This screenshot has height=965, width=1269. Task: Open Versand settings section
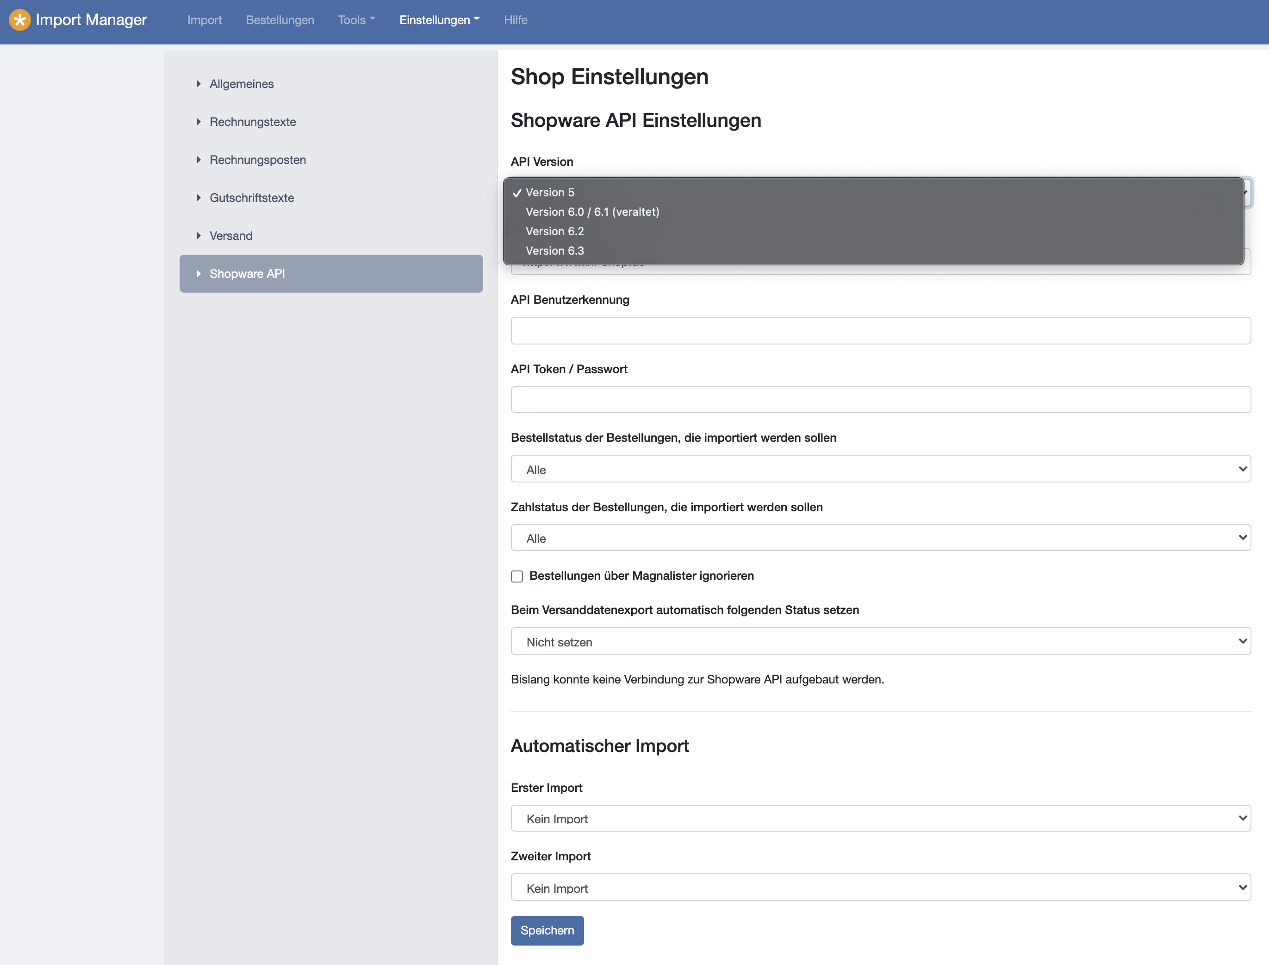[x=331, y=236]
